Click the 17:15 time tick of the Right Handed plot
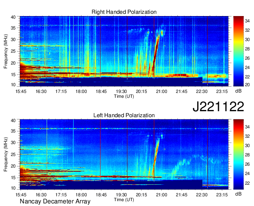The height and width of the screenshot is (206, 254). 61,91
